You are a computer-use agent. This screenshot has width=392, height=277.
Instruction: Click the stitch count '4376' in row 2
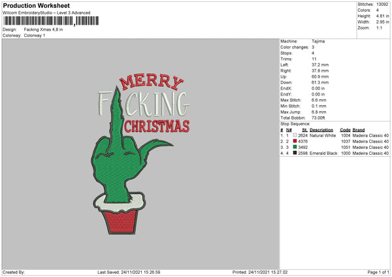[x=302, y=142]
